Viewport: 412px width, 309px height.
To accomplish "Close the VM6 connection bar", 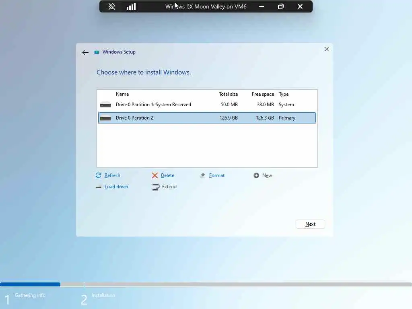I will 300,6.
